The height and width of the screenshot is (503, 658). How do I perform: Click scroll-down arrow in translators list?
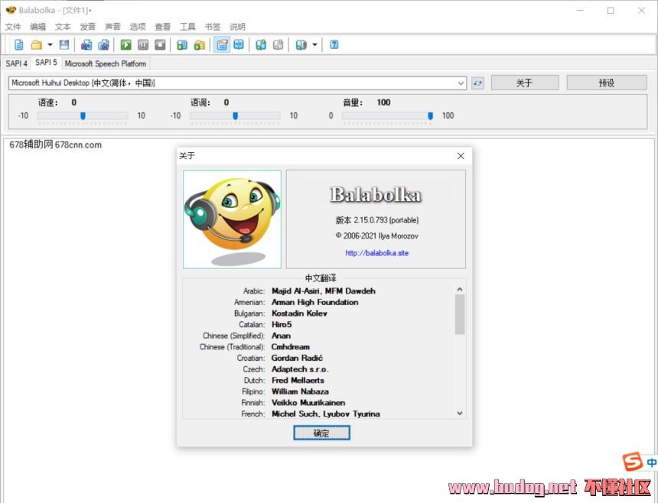460,413
